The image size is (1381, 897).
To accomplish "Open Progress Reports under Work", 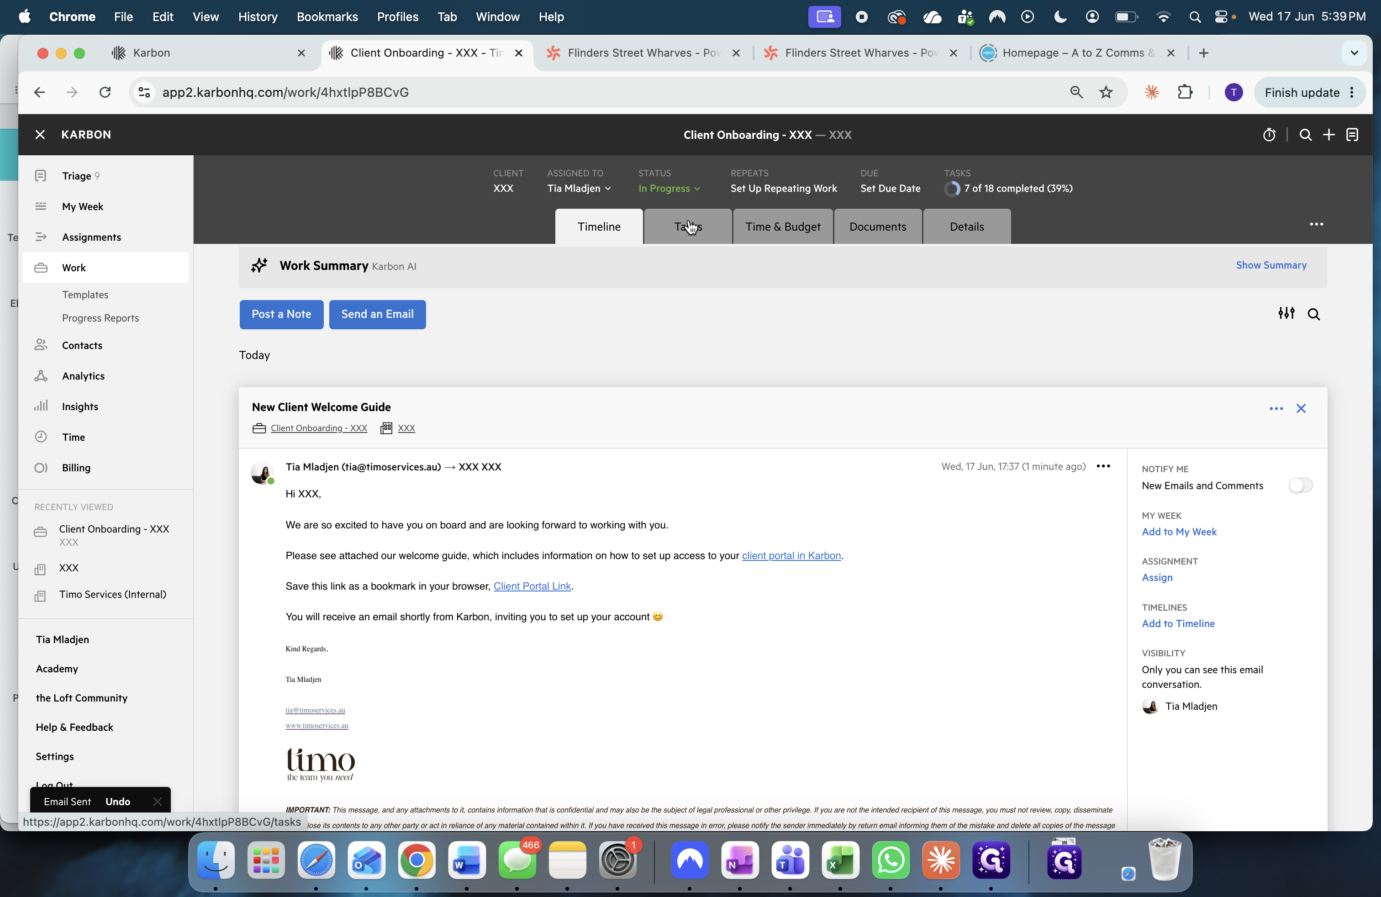I will click(100, 318).
